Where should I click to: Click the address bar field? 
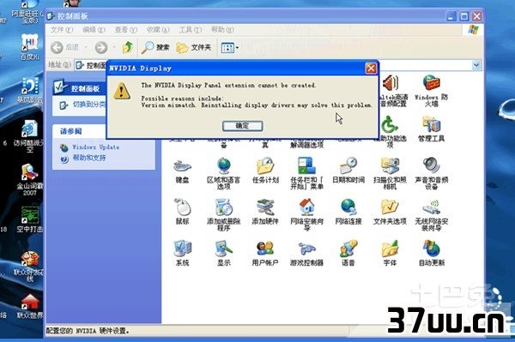(x=277, y=65)
